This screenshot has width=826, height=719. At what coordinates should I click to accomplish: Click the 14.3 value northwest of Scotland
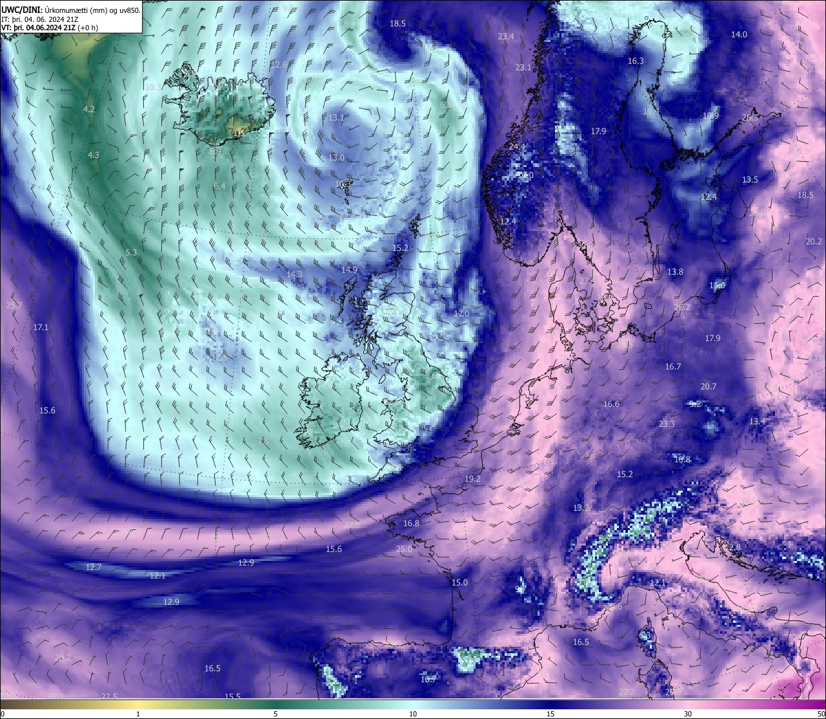(x=294, y=275)
